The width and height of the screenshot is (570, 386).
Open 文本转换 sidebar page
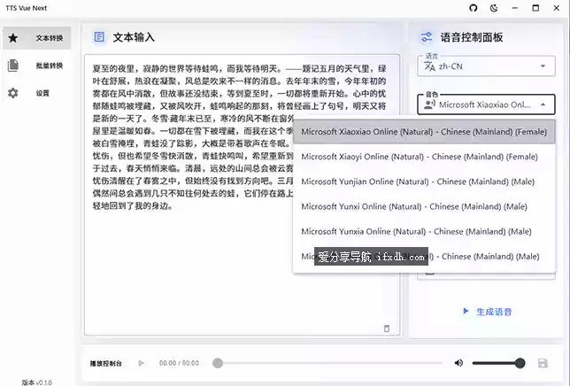(x=36, y=38)
